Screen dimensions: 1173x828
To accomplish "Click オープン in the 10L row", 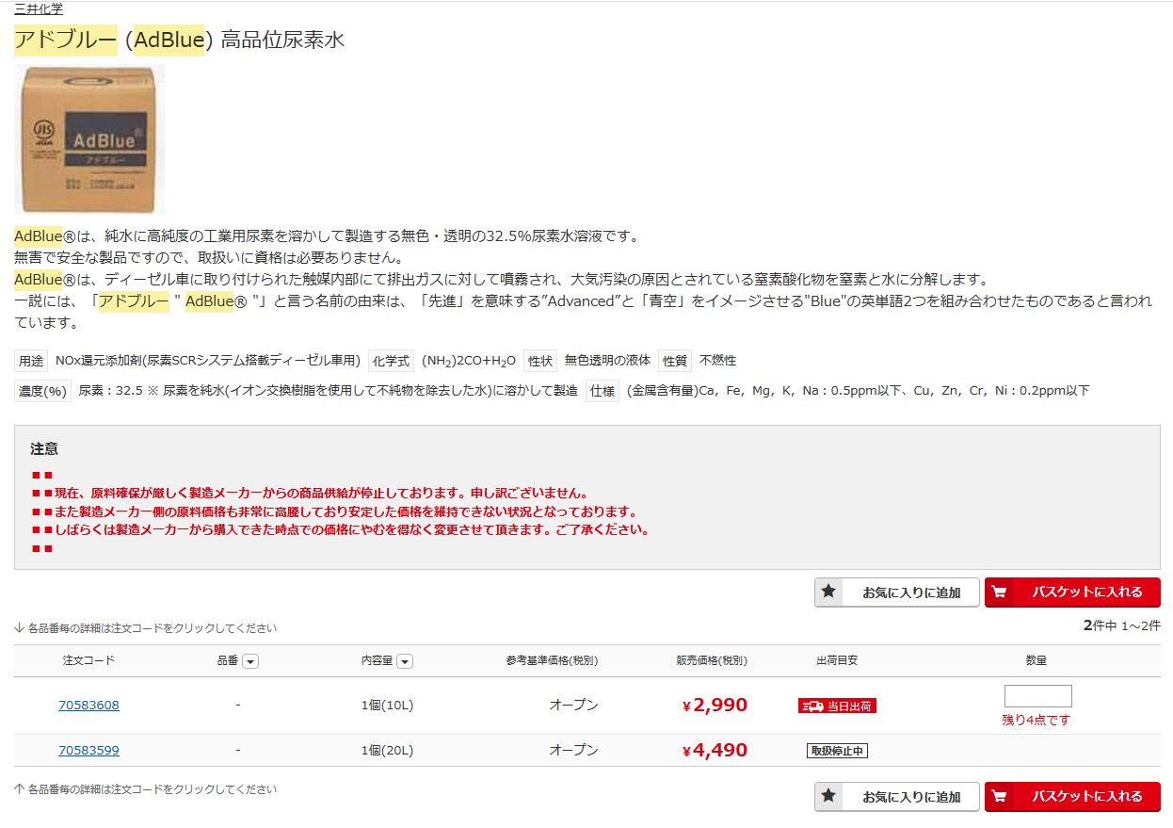I will click(574, 706).
